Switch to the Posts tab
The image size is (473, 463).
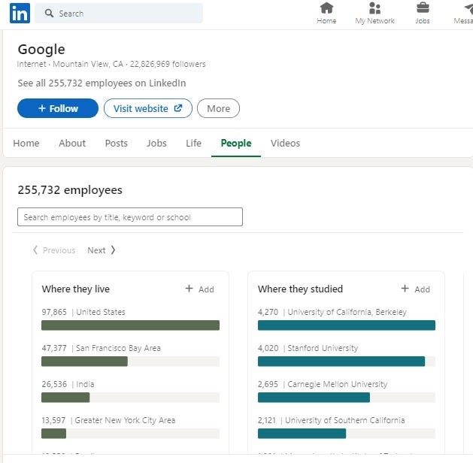tap(116, 143)
